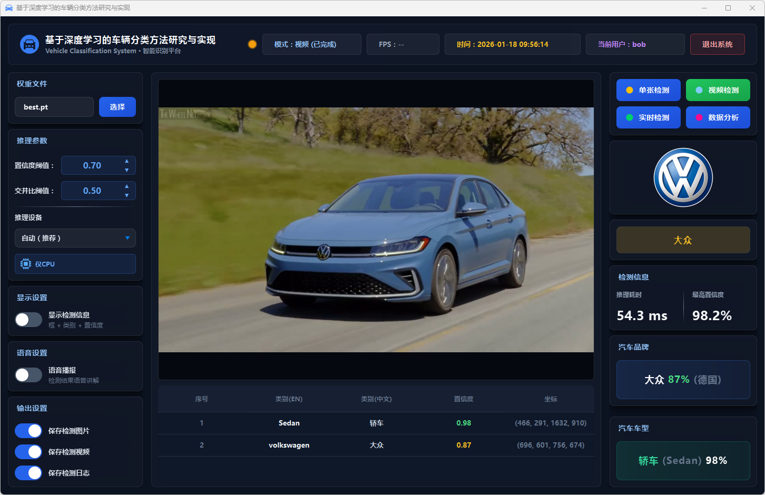The image size is (765, 495).
Task: Increase 置信度阈值 with up arrow
Action: (x=126, y=161)
